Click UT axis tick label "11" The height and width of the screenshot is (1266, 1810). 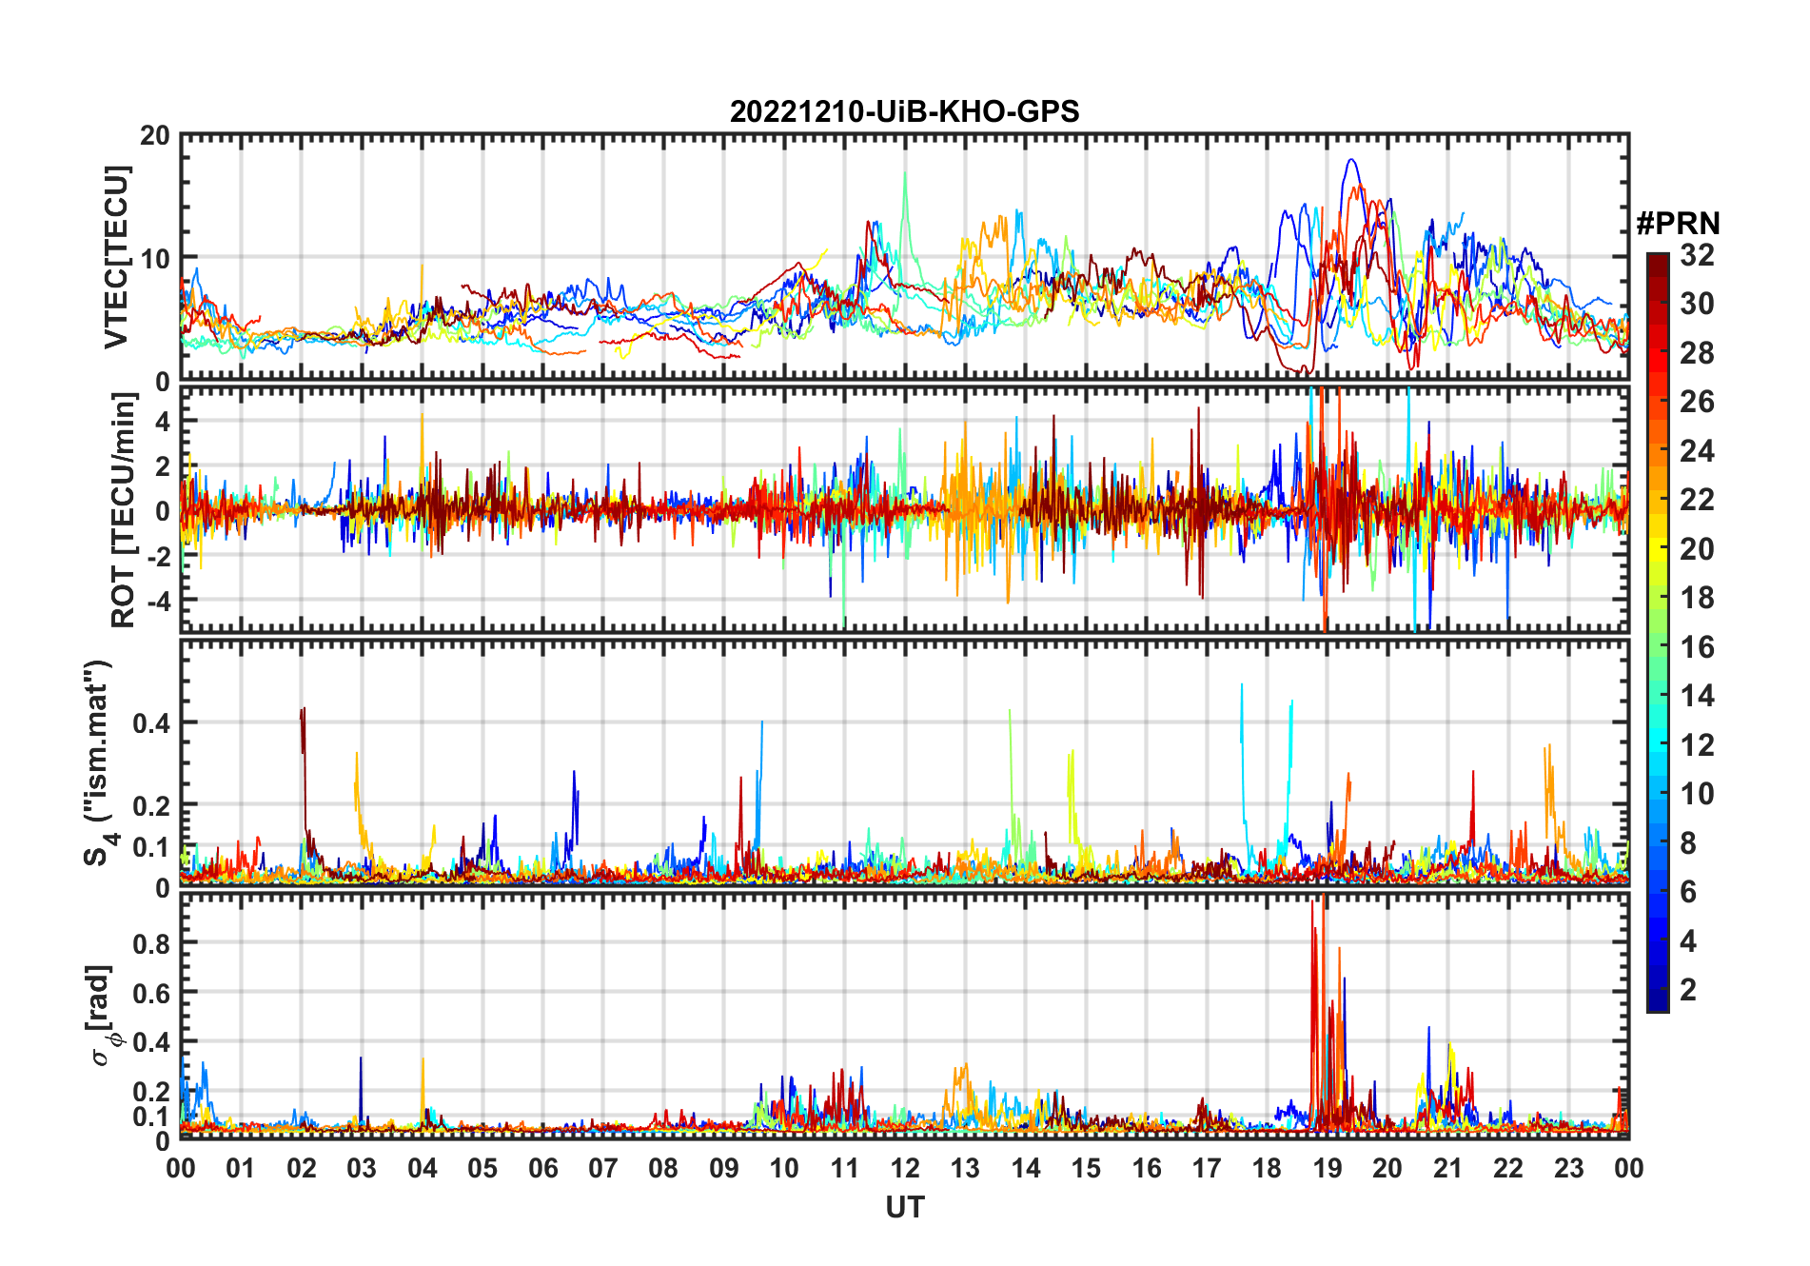845,1168
